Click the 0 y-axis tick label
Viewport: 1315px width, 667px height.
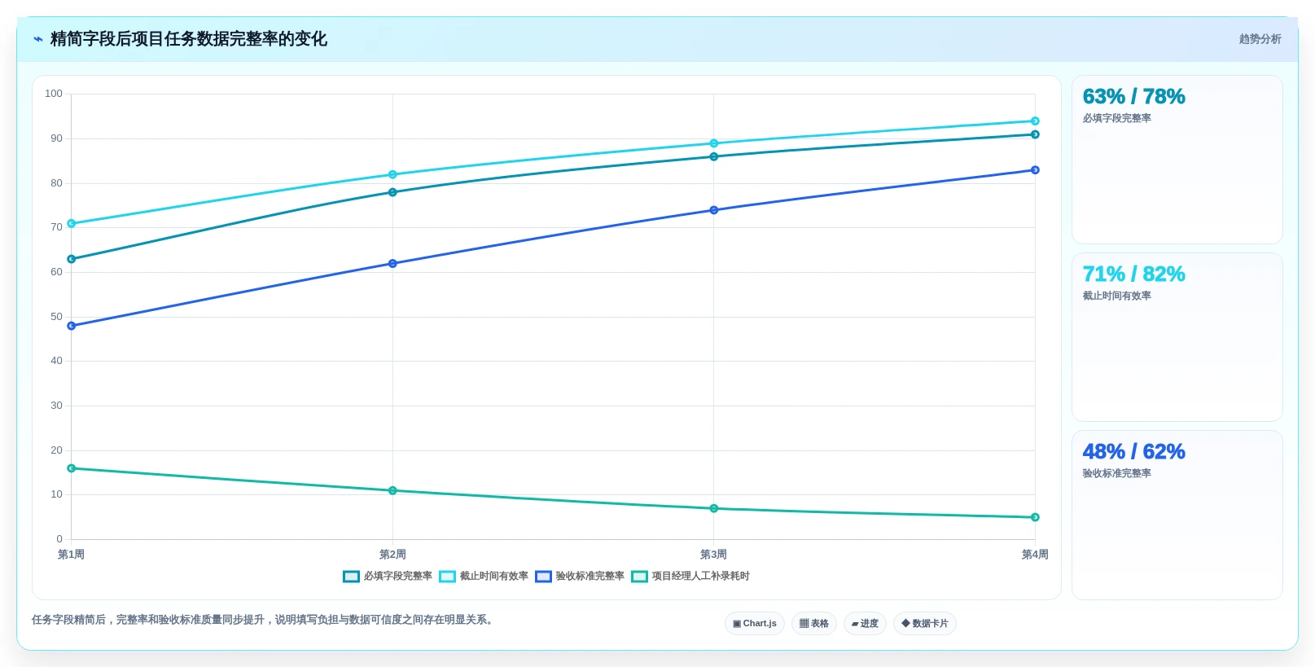click(x=59, y=539)
